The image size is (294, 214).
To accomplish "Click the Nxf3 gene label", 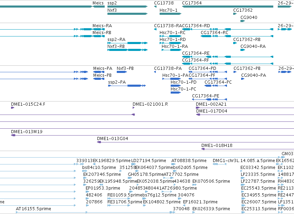I will (112, 10).
